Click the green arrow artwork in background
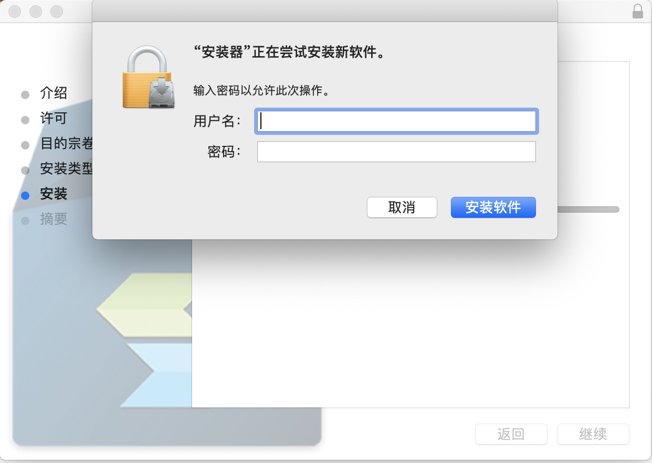This screenshot has height=463, width=652. [x=144, y=305]
